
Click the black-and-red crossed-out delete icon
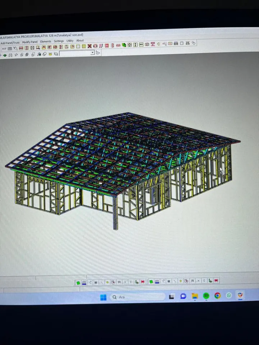tap(90, 46)
